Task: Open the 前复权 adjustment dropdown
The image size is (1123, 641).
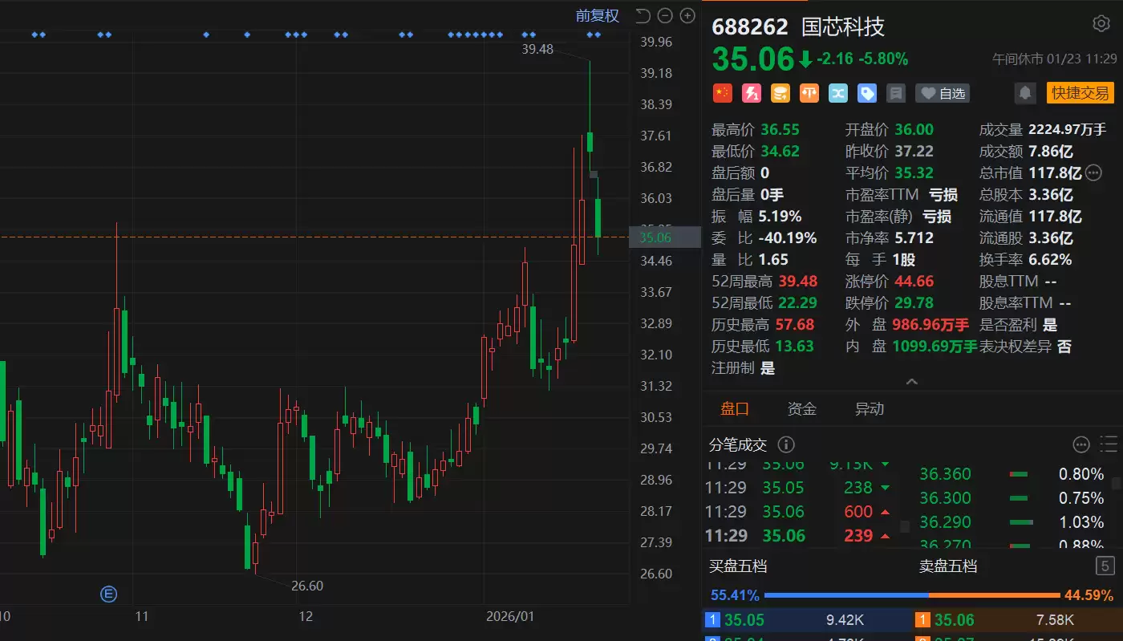Action: [598, 15]
